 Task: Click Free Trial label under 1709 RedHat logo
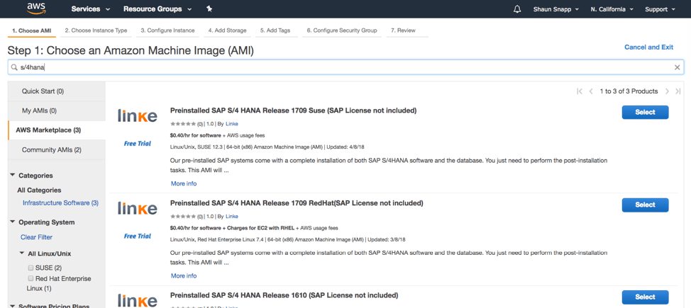coord(138,236)
